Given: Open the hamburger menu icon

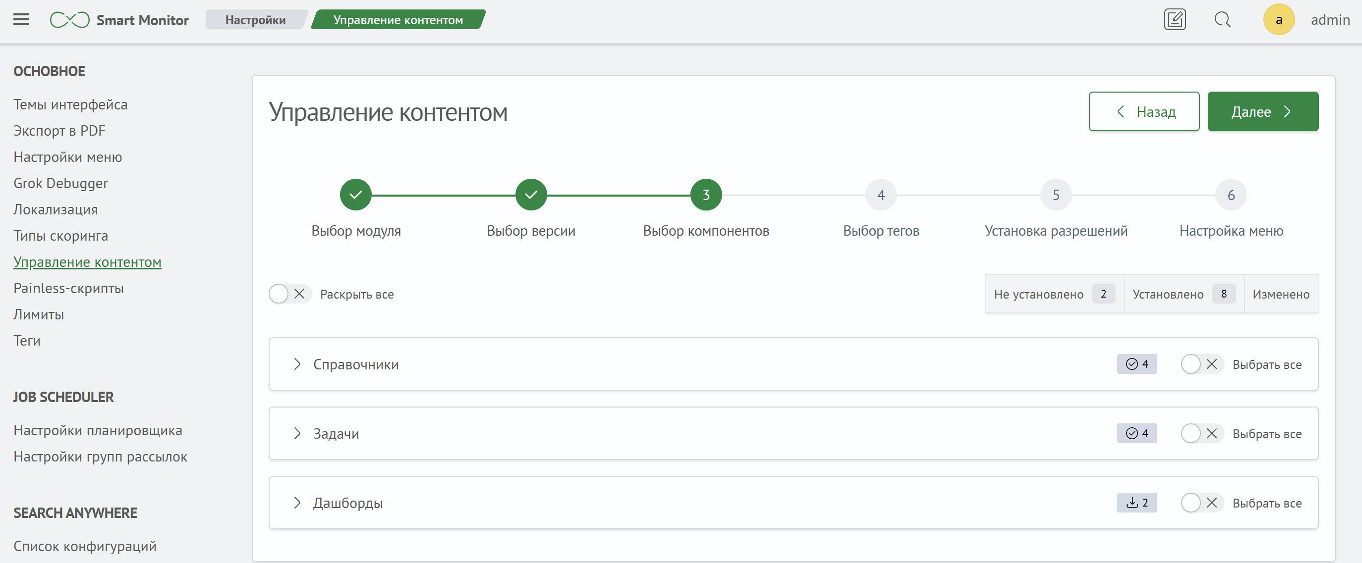Looking at the screenshot, I should (x=21, y=19).
